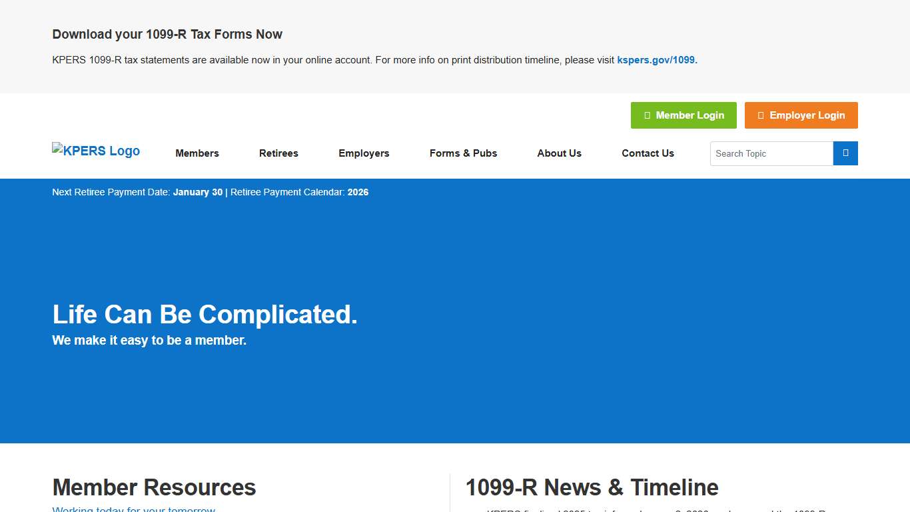Open the green Member Login button
Screen dimensions: 910x512
683,115
